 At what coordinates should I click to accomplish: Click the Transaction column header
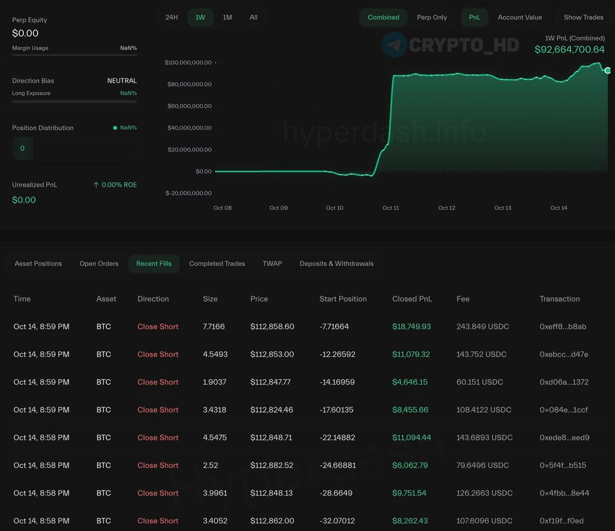coord(560,299)
